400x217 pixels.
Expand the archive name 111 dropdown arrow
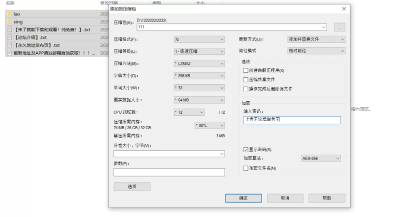323,27
